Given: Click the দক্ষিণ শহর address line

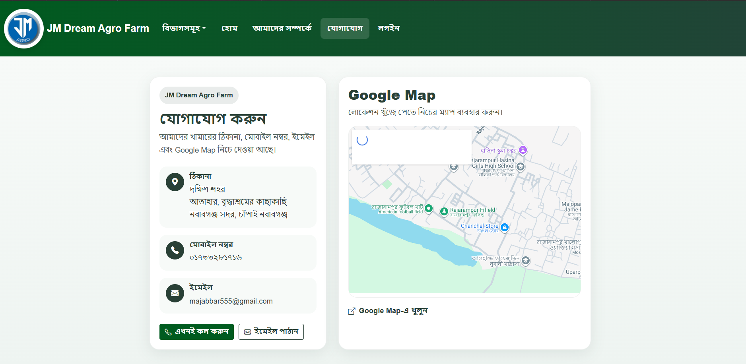Looking at the screenshot, I should point(207,189).
